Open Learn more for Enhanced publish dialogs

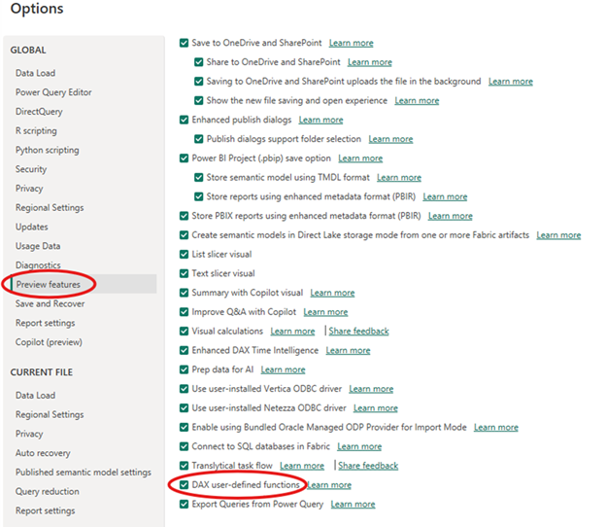[320, 120]
